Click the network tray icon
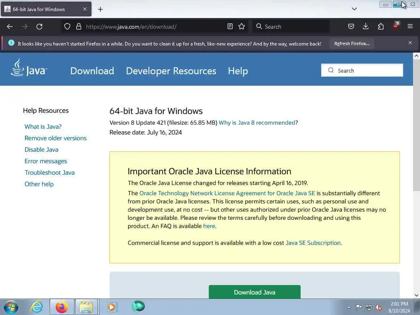This screenshot has height=315, width=420. [369, 307]
